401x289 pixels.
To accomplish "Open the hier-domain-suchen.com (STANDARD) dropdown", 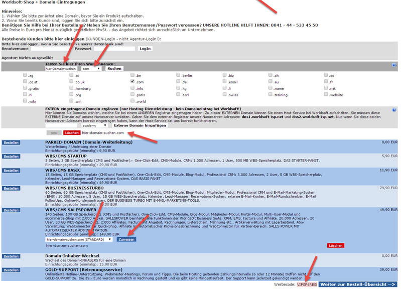I will pos(79,239).
